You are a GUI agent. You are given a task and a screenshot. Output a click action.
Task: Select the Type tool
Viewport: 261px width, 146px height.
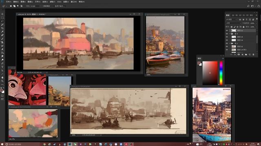2,67
